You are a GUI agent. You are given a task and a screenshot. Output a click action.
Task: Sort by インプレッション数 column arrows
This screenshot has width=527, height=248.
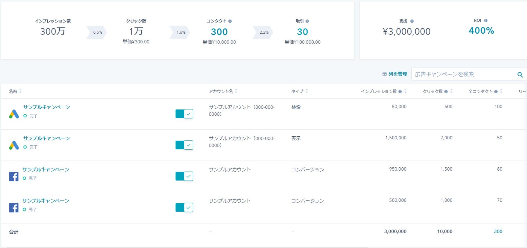click(x=405, y=91)
